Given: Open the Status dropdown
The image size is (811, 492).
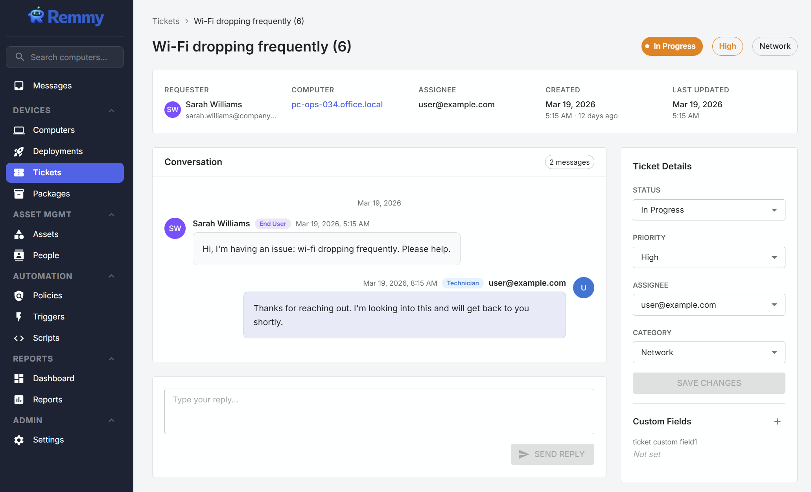Looking at the screenshot, I should (x=709, y=210).
